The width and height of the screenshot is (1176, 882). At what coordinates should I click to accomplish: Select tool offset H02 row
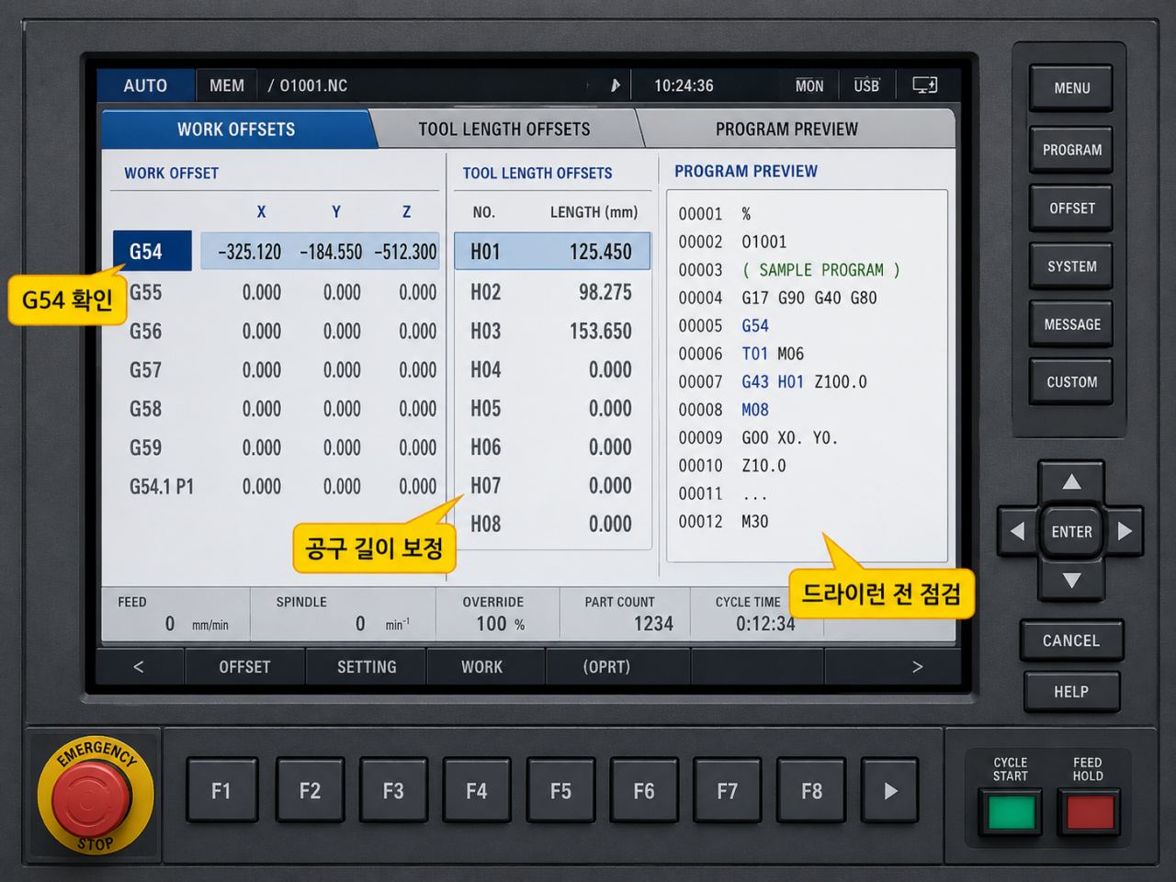pos(552,292)
